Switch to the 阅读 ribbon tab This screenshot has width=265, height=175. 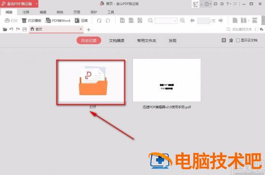click(9, 12)
